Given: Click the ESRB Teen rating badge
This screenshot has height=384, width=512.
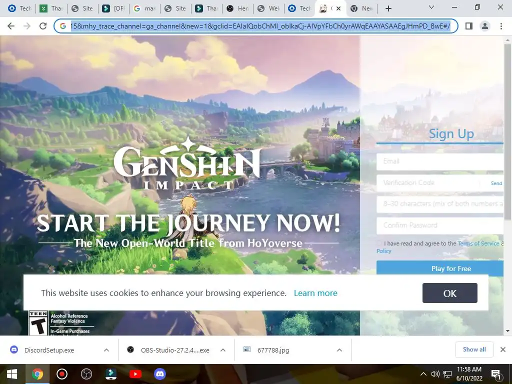Looking at the screenshot, I should pyautogui.click(x=38, y=323).
